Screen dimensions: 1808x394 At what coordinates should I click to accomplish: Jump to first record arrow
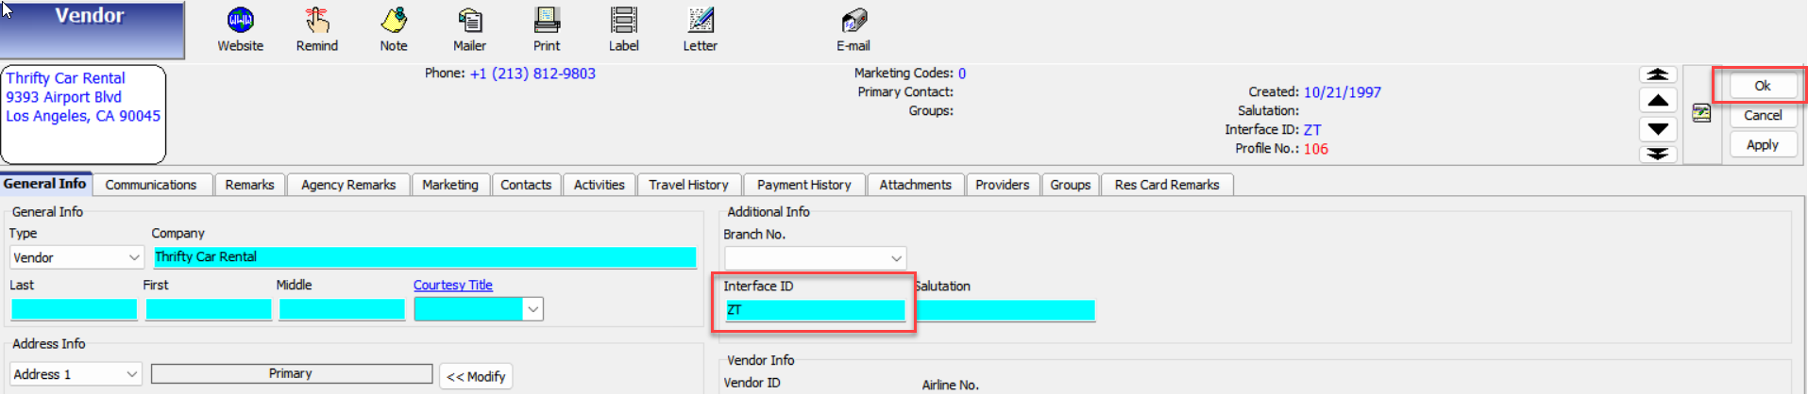click(1658, 74)
